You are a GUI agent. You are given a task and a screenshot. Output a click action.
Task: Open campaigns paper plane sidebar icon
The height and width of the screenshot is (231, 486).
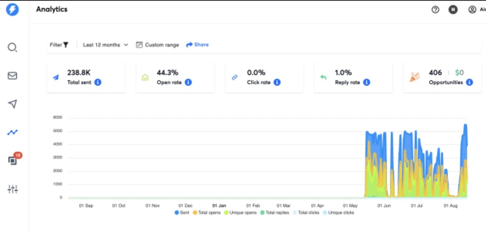pos(12,104)
